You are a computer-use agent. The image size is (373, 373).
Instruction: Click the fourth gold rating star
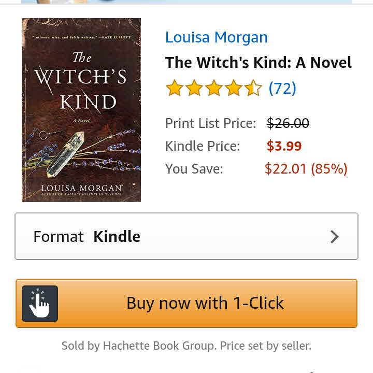click(x=234, y=88)
